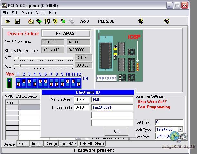Open the Device menu
This screenshot has width=197, height=154.
[x=26, y=13]
